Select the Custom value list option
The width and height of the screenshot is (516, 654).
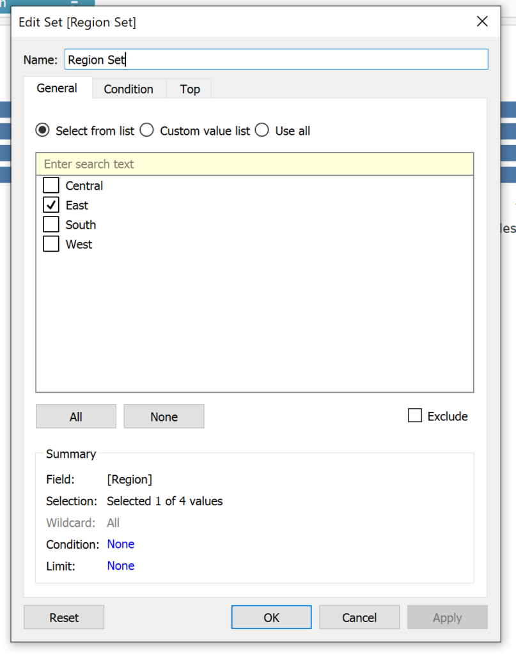tap(147, 130)
